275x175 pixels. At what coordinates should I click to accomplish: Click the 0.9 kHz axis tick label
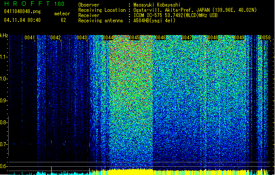[x=3, y=101]
